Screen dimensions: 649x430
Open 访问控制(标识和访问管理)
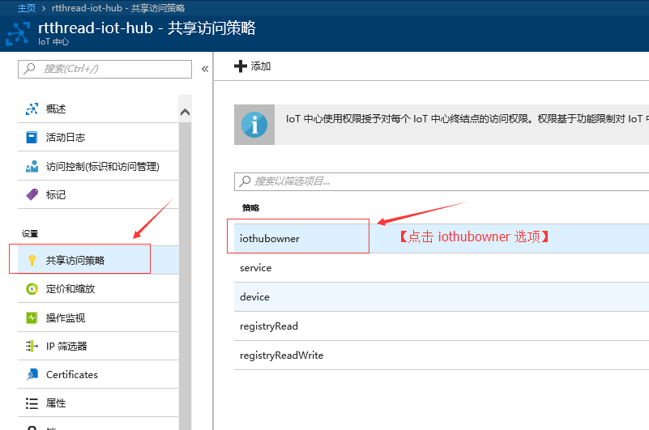pos(98,166)
